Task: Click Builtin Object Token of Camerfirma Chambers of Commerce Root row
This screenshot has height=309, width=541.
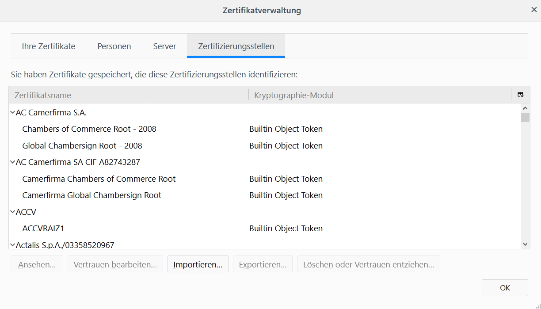Action: (x=286, y=179)
